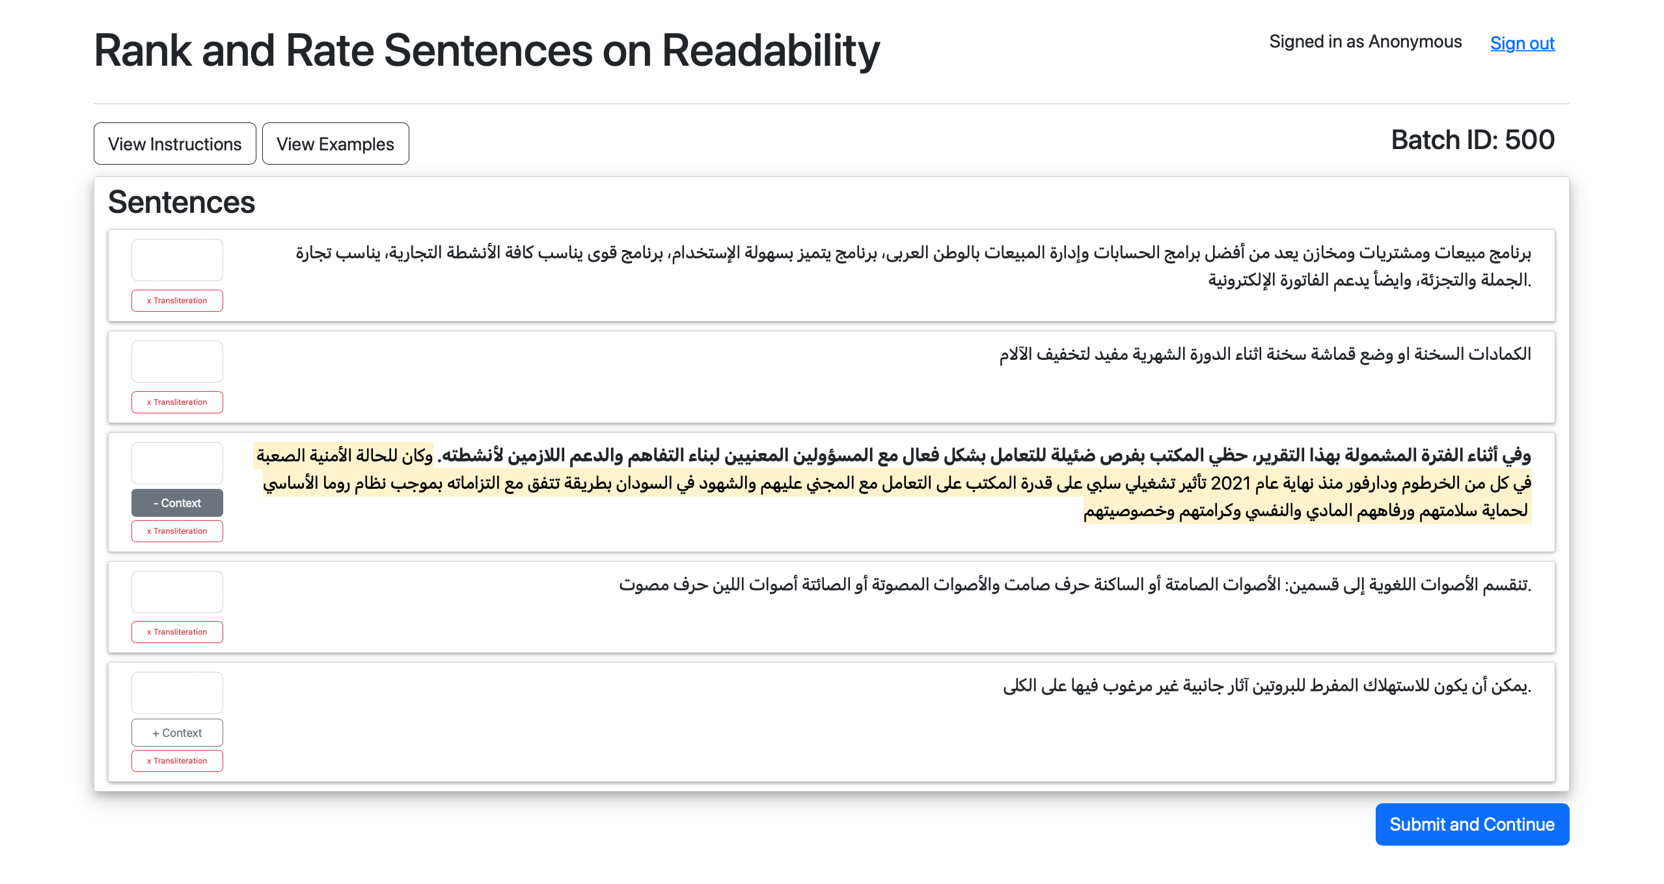Toggle Transliteration for first sentence
Screen dimensions: 1664x884
(x=177, y=301)
